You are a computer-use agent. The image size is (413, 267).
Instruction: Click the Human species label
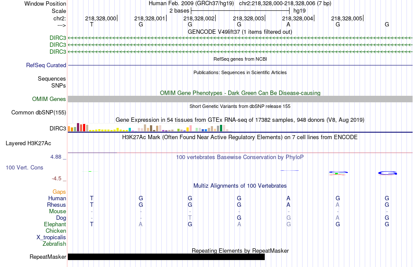click(x=57, y=198)
